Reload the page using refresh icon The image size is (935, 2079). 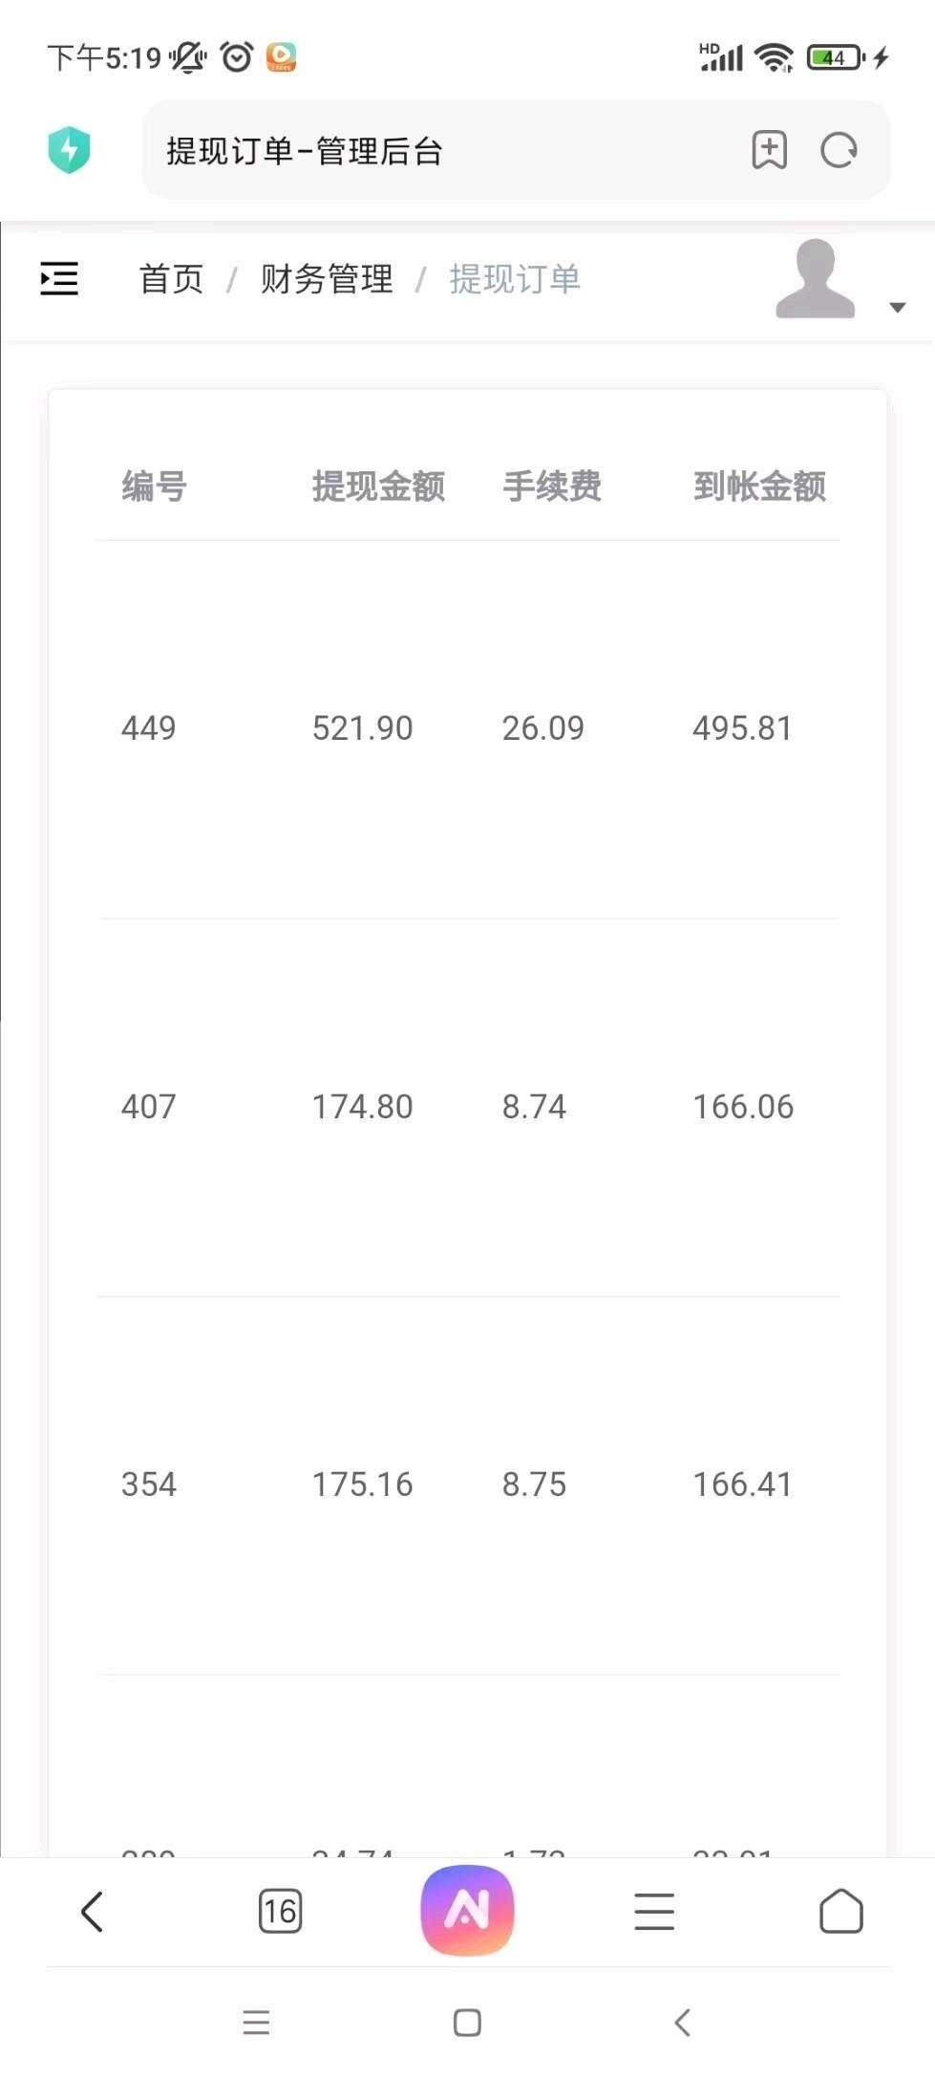tap(839, 150)
